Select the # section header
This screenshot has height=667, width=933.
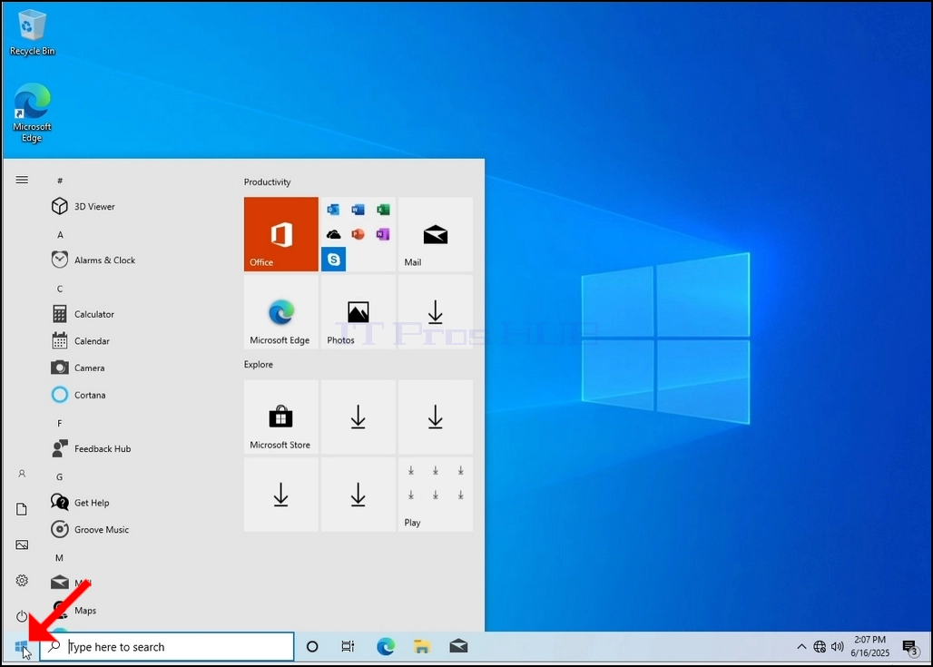click(x=60, y=181)
